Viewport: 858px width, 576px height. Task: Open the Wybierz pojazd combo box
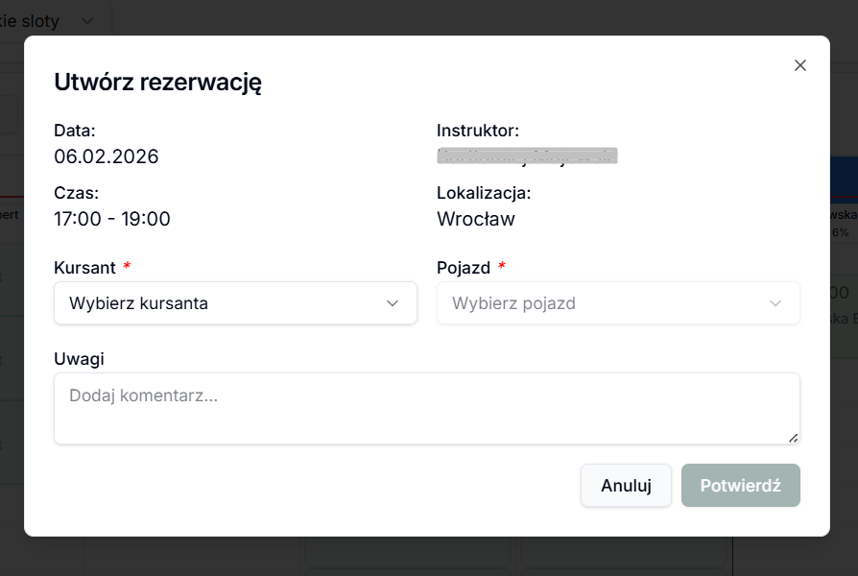(618, 303)
